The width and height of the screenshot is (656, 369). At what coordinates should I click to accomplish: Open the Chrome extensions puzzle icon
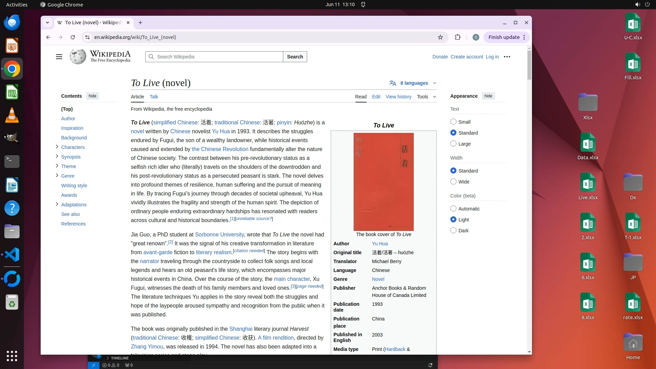point(457,37)
